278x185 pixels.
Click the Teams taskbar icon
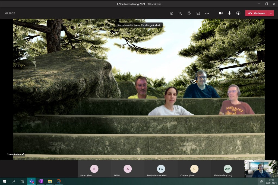(31, 181)
